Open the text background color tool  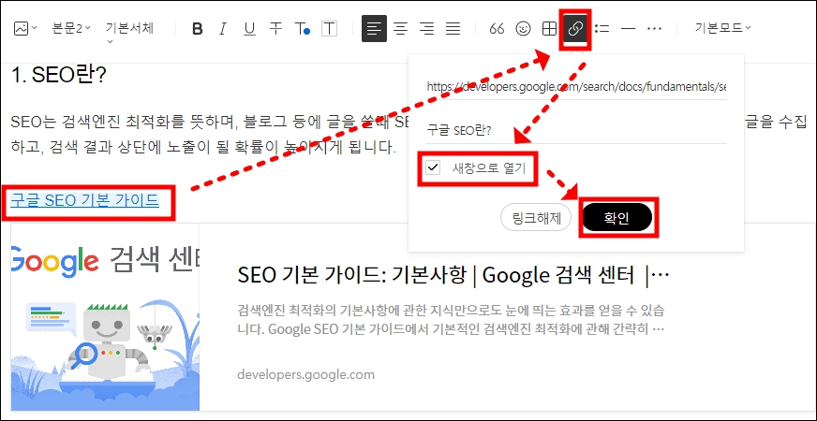tap(329, 29)
